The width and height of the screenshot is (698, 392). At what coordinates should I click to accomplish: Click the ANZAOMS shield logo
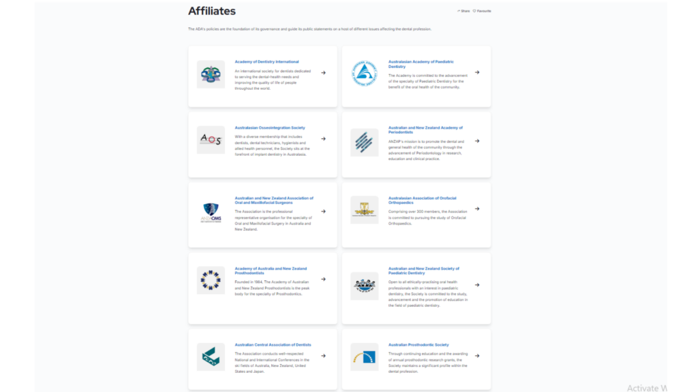211,211
